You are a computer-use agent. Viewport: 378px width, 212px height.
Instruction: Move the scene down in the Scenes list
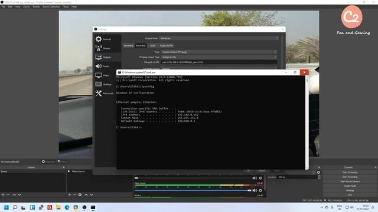pos(19,195)
